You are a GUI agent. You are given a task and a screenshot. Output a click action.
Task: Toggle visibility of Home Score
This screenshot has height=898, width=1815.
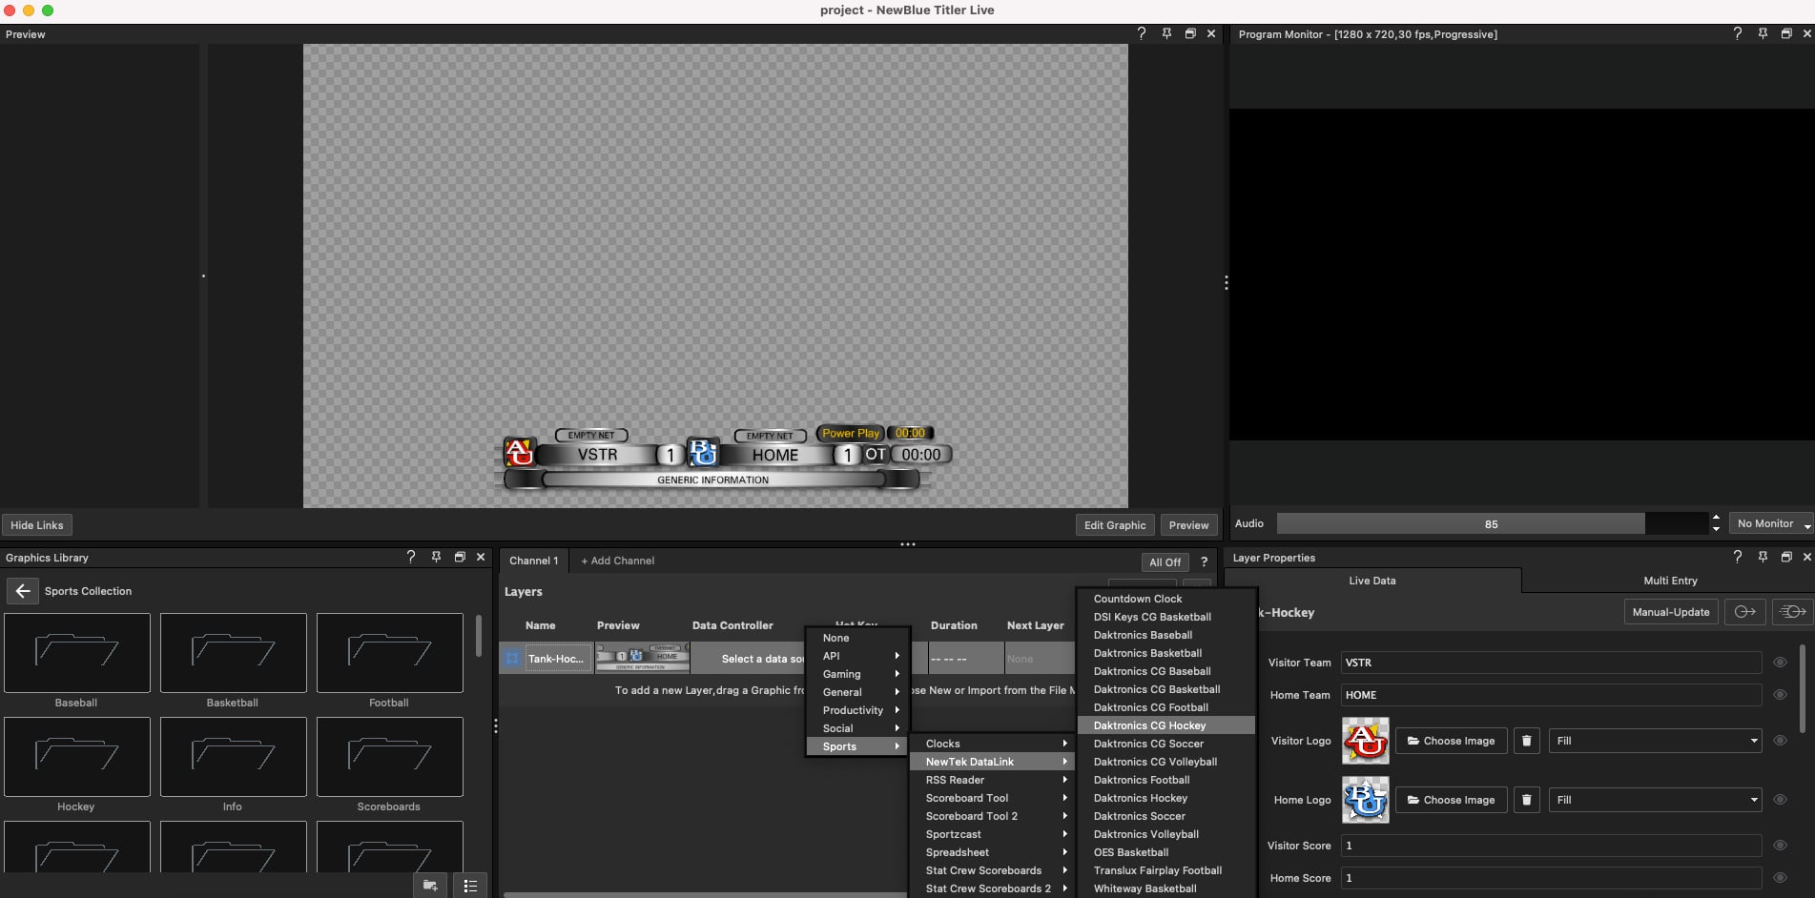(x=1780, y=878)
